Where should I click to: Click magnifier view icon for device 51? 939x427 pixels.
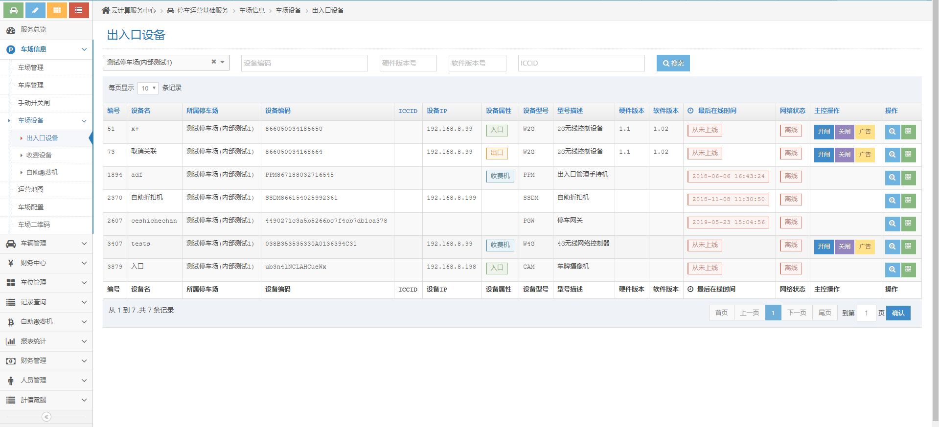click(892, 132)
